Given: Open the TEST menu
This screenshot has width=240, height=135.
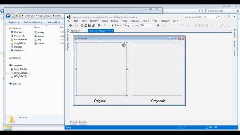Looking at the screenshot, I should pyautogui.click(x=154, y=21).
